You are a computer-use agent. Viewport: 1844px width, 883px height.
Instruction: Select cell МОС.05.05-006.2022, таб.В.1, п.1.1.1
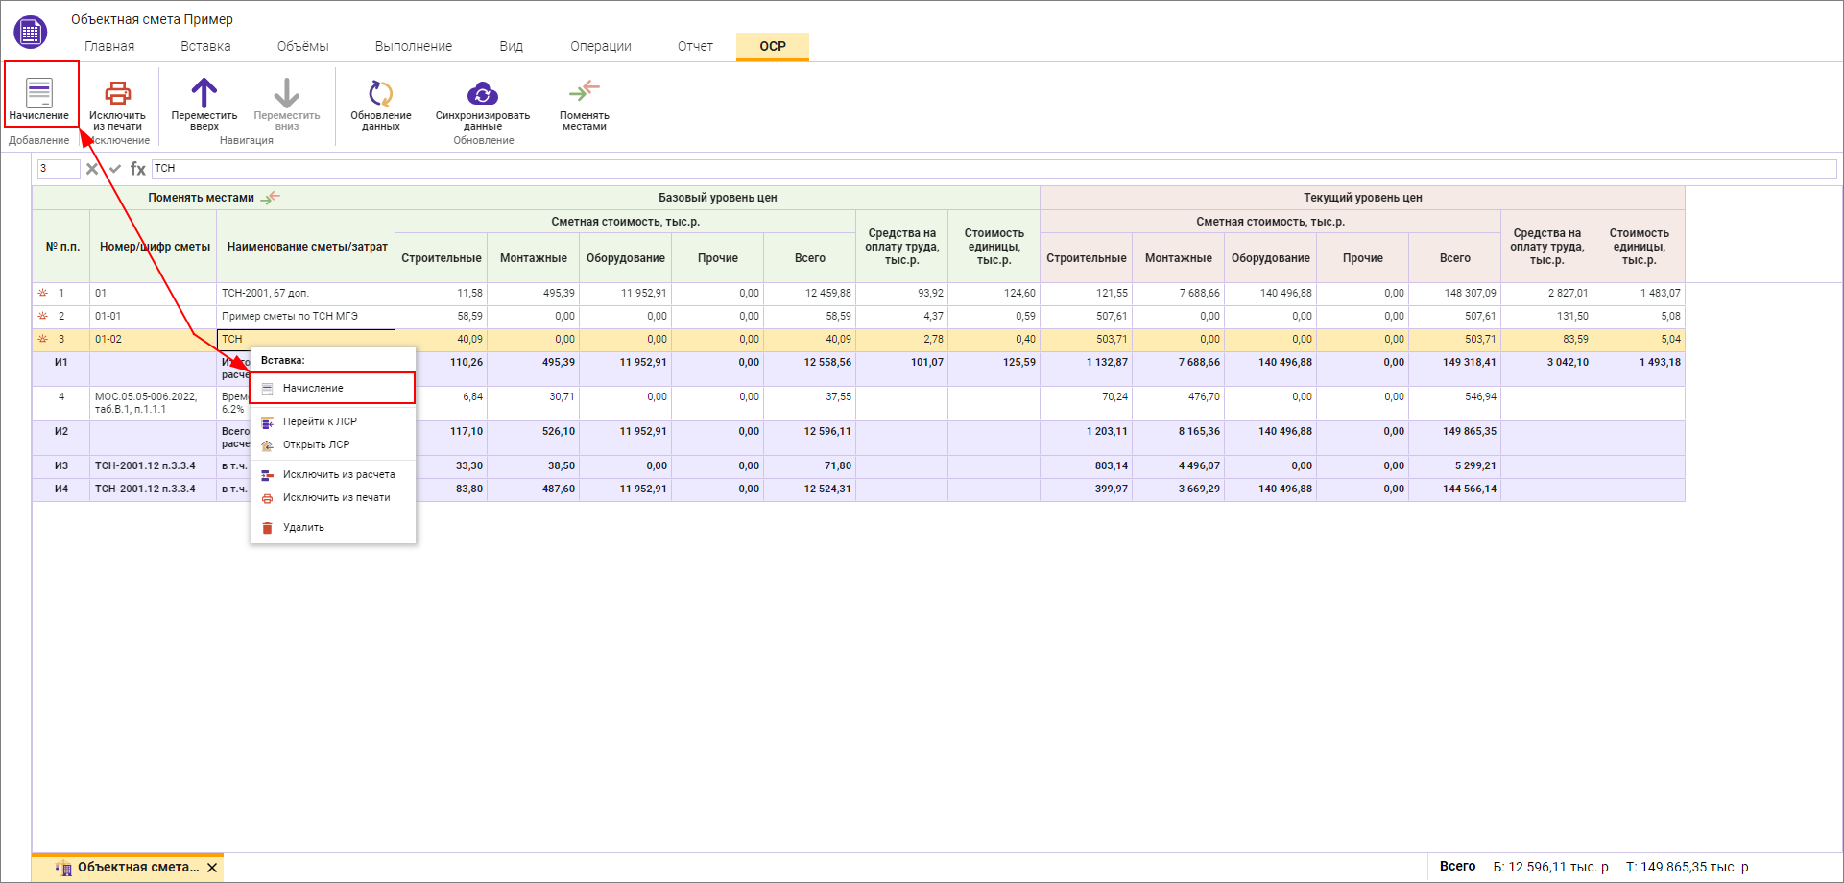pyautogui.click(x=153, y=403)
